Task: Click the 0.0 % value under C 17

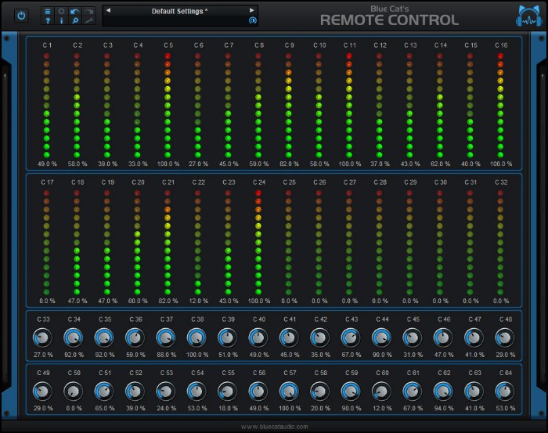Action: [x=47, y=301]
